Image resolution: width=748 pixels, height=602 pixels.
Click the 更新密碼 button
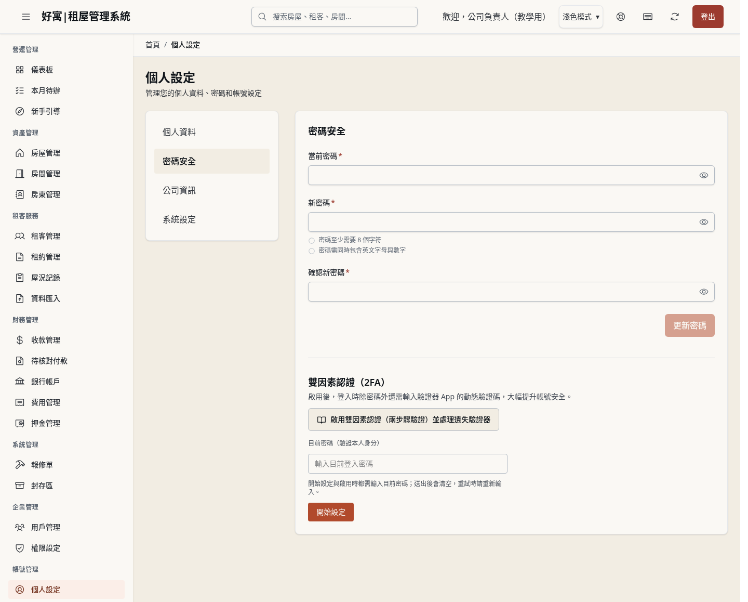(689, 325)
